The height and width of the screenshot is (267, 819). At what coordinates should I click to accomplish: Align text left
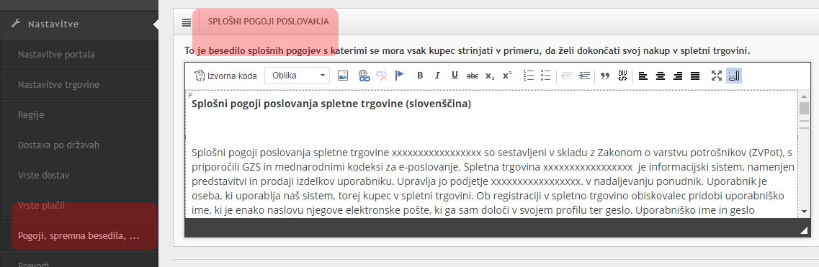[x=643, y=76]
